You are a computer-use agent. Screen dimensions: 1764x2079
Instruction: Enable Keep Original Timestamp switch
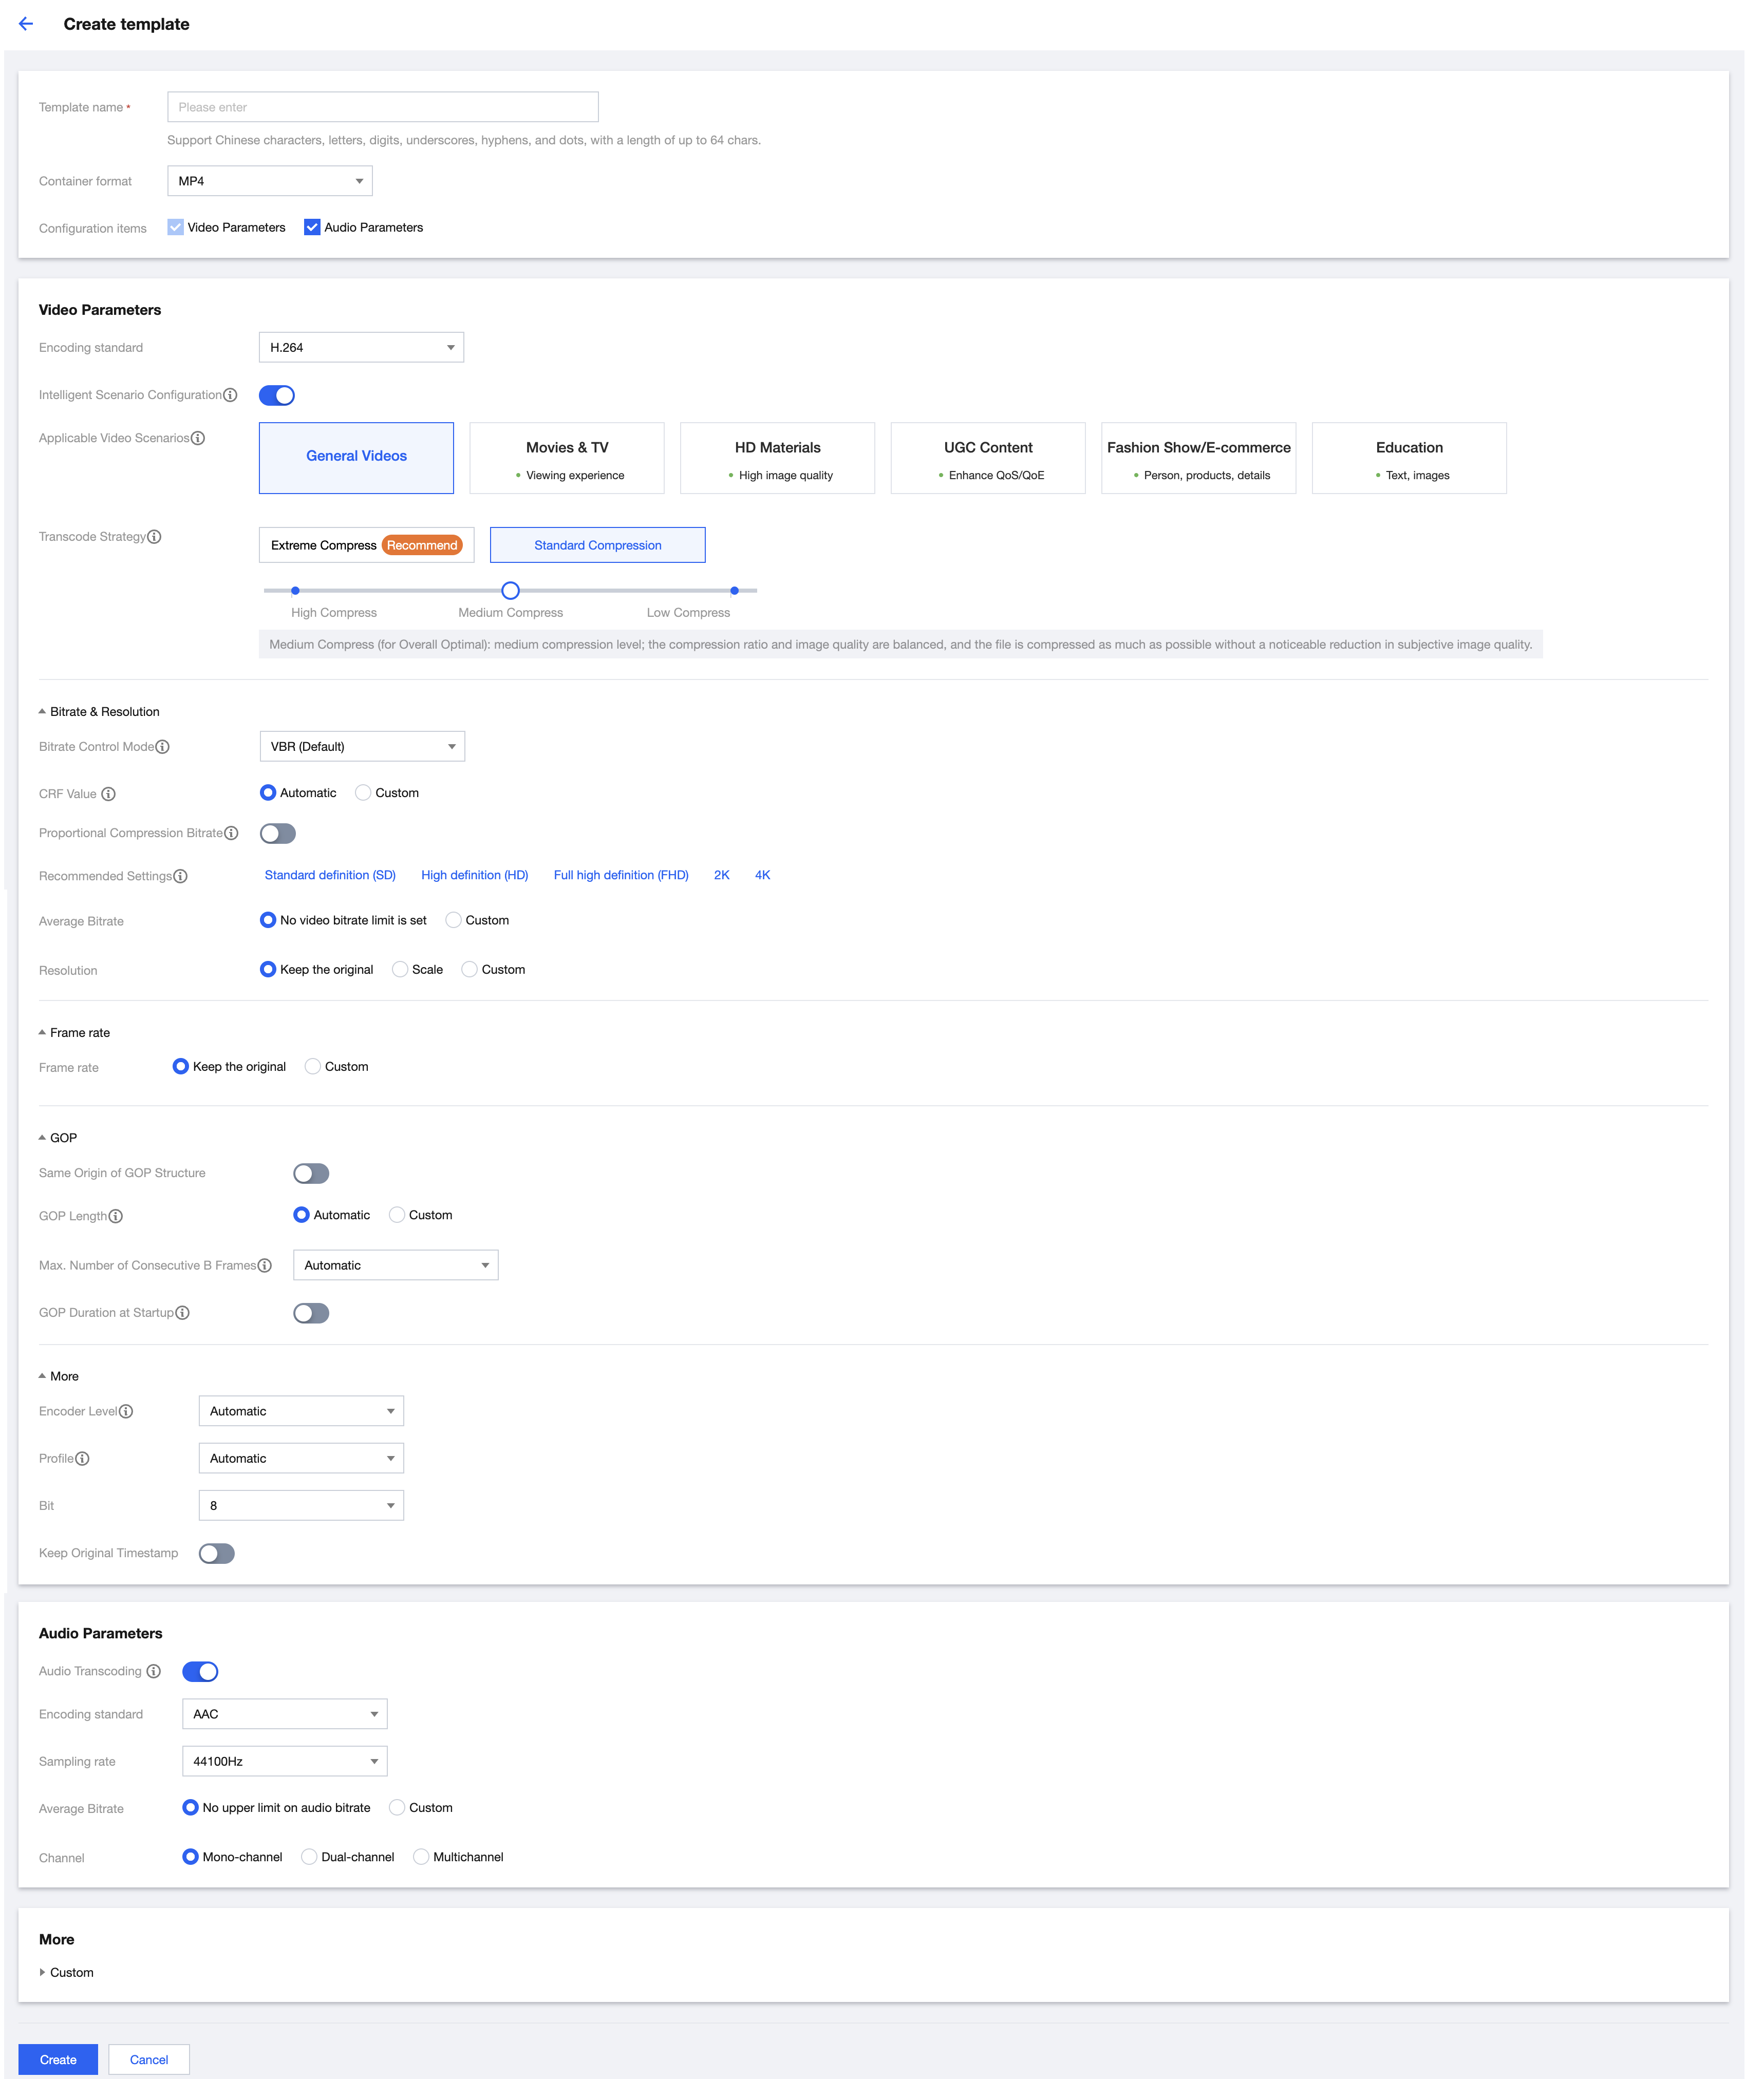coord(216,1553)
